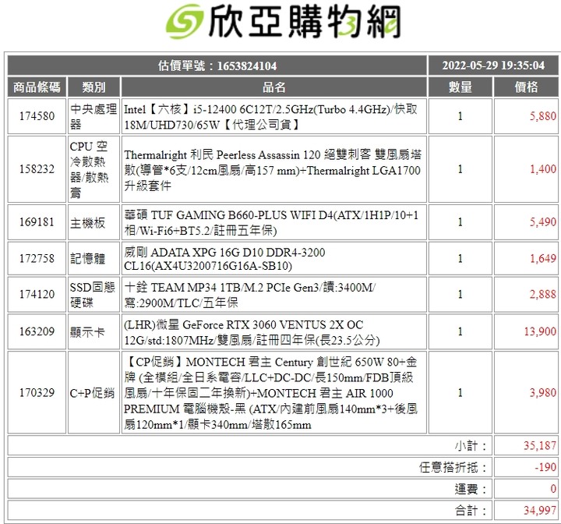Click the 品名 column header

coord(274,87)
